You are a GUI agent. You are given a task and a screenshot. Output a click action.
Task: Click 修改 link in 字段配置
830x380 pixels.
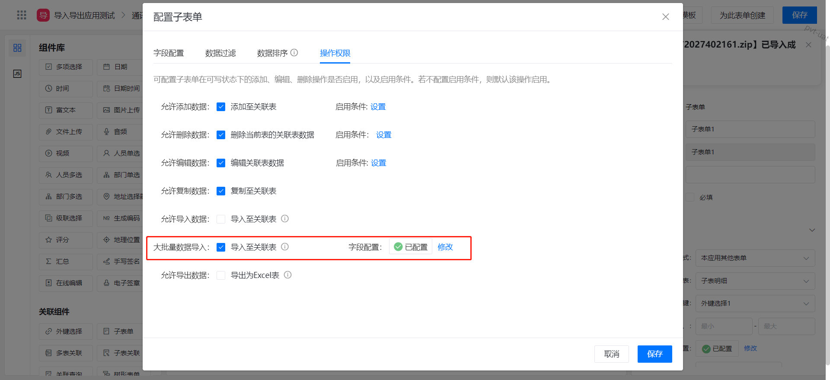(x=445, y=247)
